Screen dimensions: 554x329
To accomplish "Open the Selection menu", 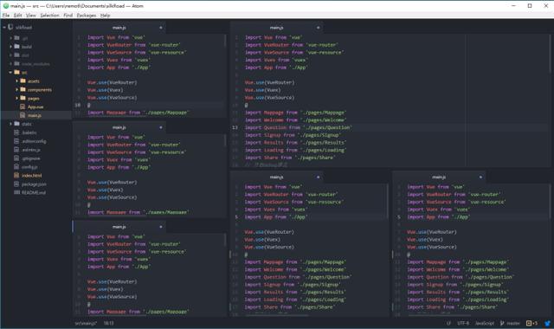I will click(50, 16).
